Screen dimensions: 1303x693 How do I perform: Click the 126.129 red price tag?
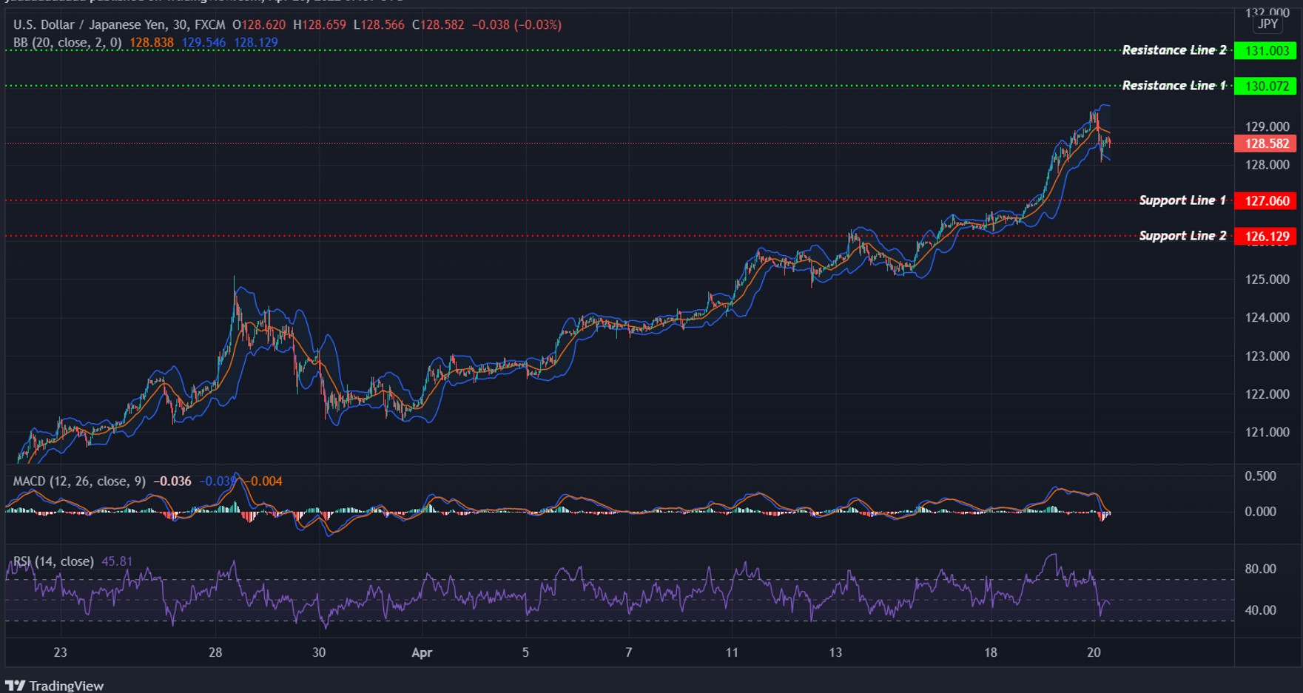(1265, 235)
